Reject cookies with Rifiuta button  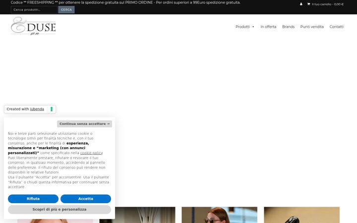[33, 199]
